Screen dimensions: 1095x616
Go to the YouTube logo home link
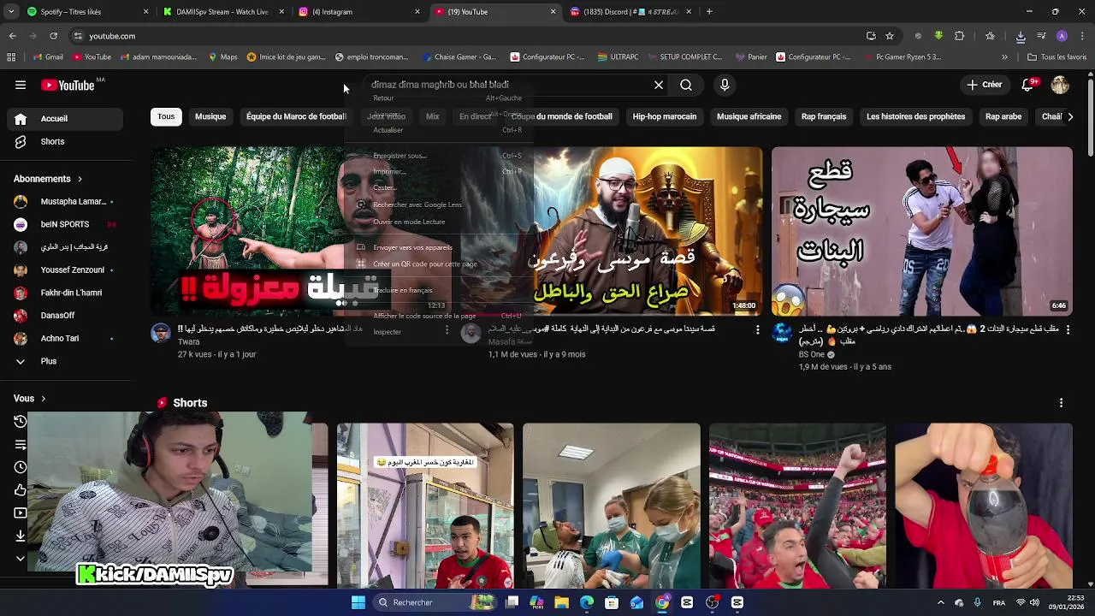pyautogui.click(x=68, y=85)
